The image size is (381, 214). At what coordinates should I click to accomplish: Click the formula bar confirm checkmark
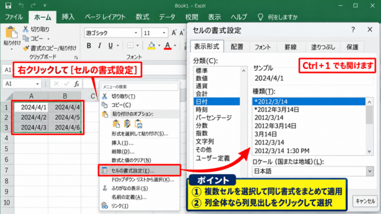click(x=66, y=84)
